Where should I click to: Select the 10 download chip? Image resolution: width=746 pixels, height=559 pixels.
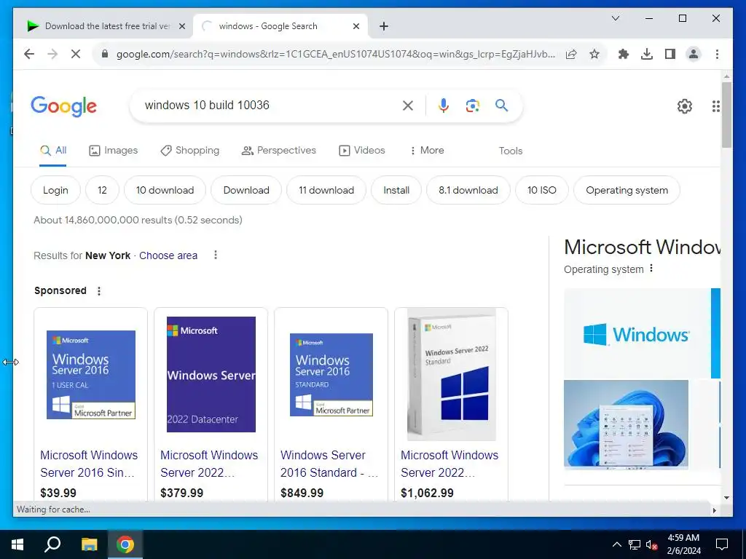[165, 190]
